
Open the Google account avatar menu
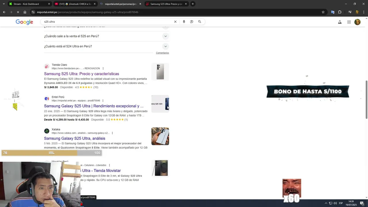tap(357, 22)
